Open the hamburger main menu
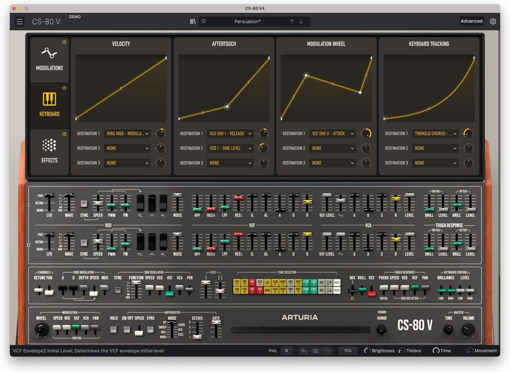Viewport: 510px width, 372px height. pyautogui.click(x=20, y=21)
